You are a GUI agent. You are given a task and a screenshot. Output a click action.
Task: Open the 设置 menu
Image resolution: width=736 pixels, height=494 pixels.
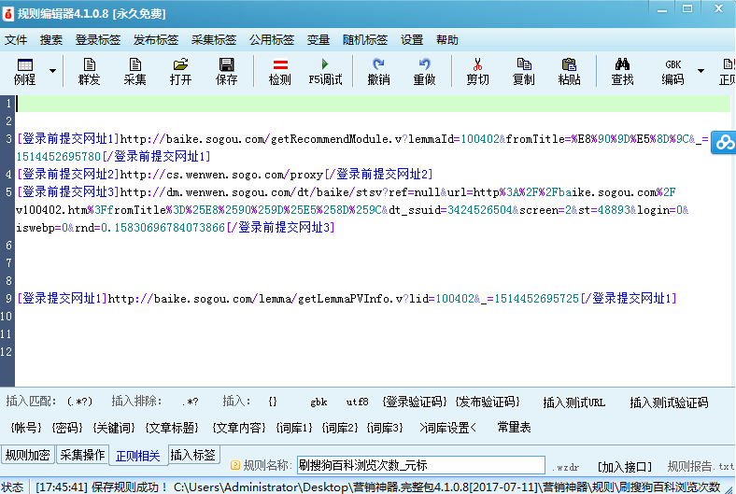coord(412,40)
